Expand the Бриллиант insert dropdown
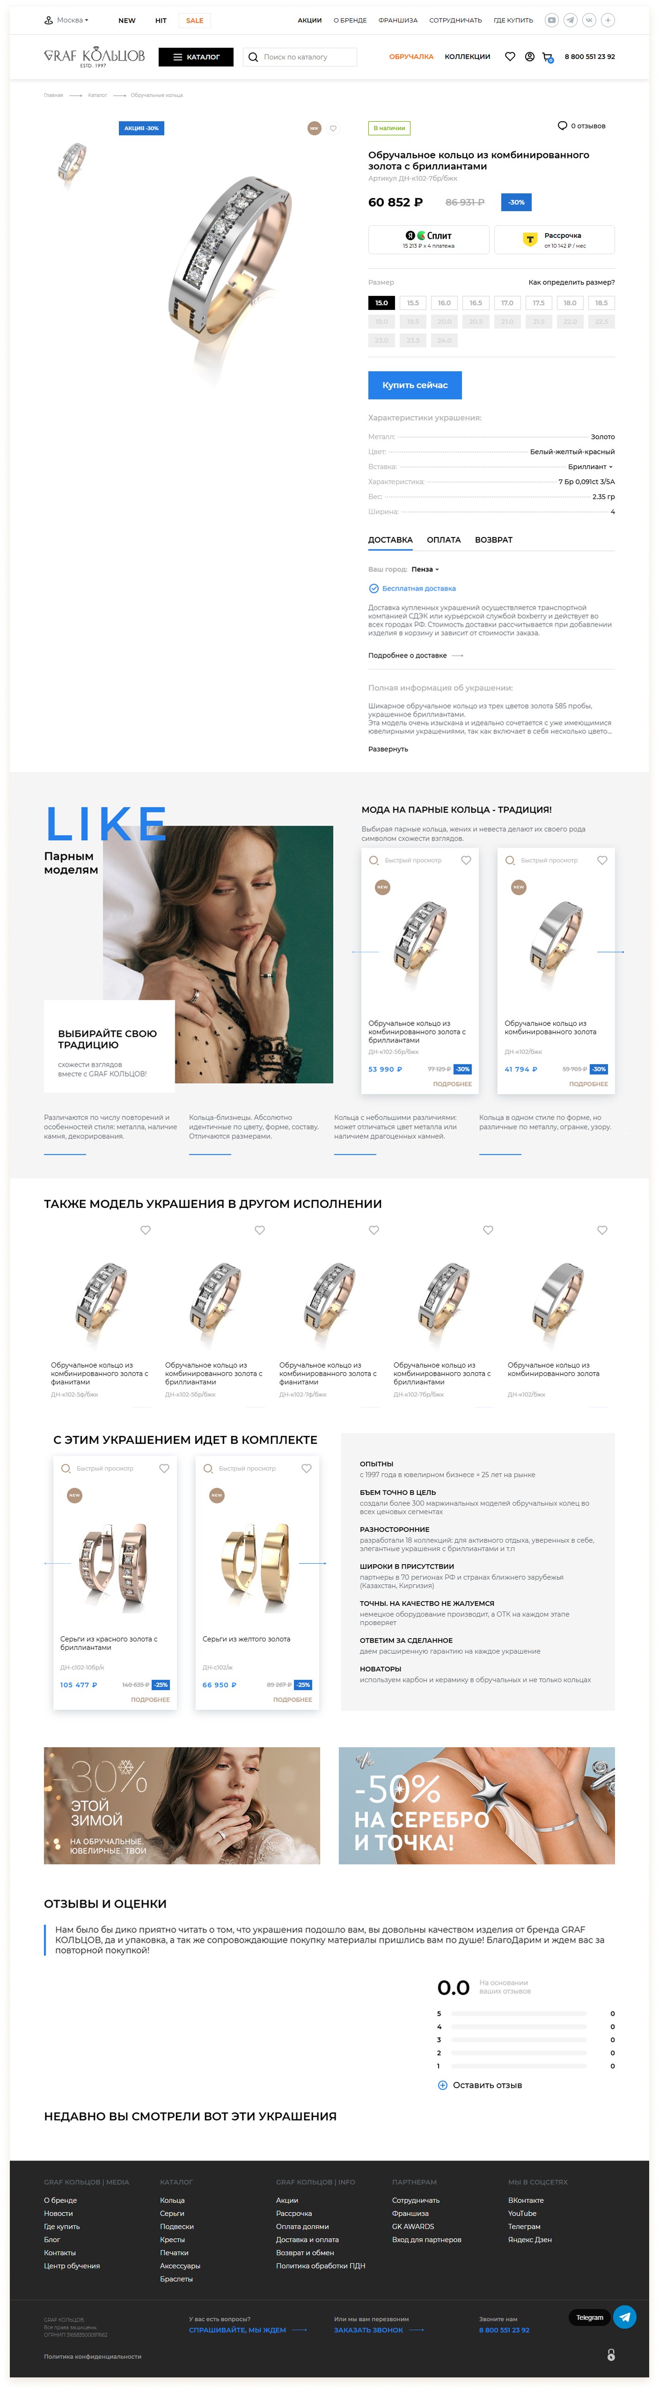 (x=590, y=467)
